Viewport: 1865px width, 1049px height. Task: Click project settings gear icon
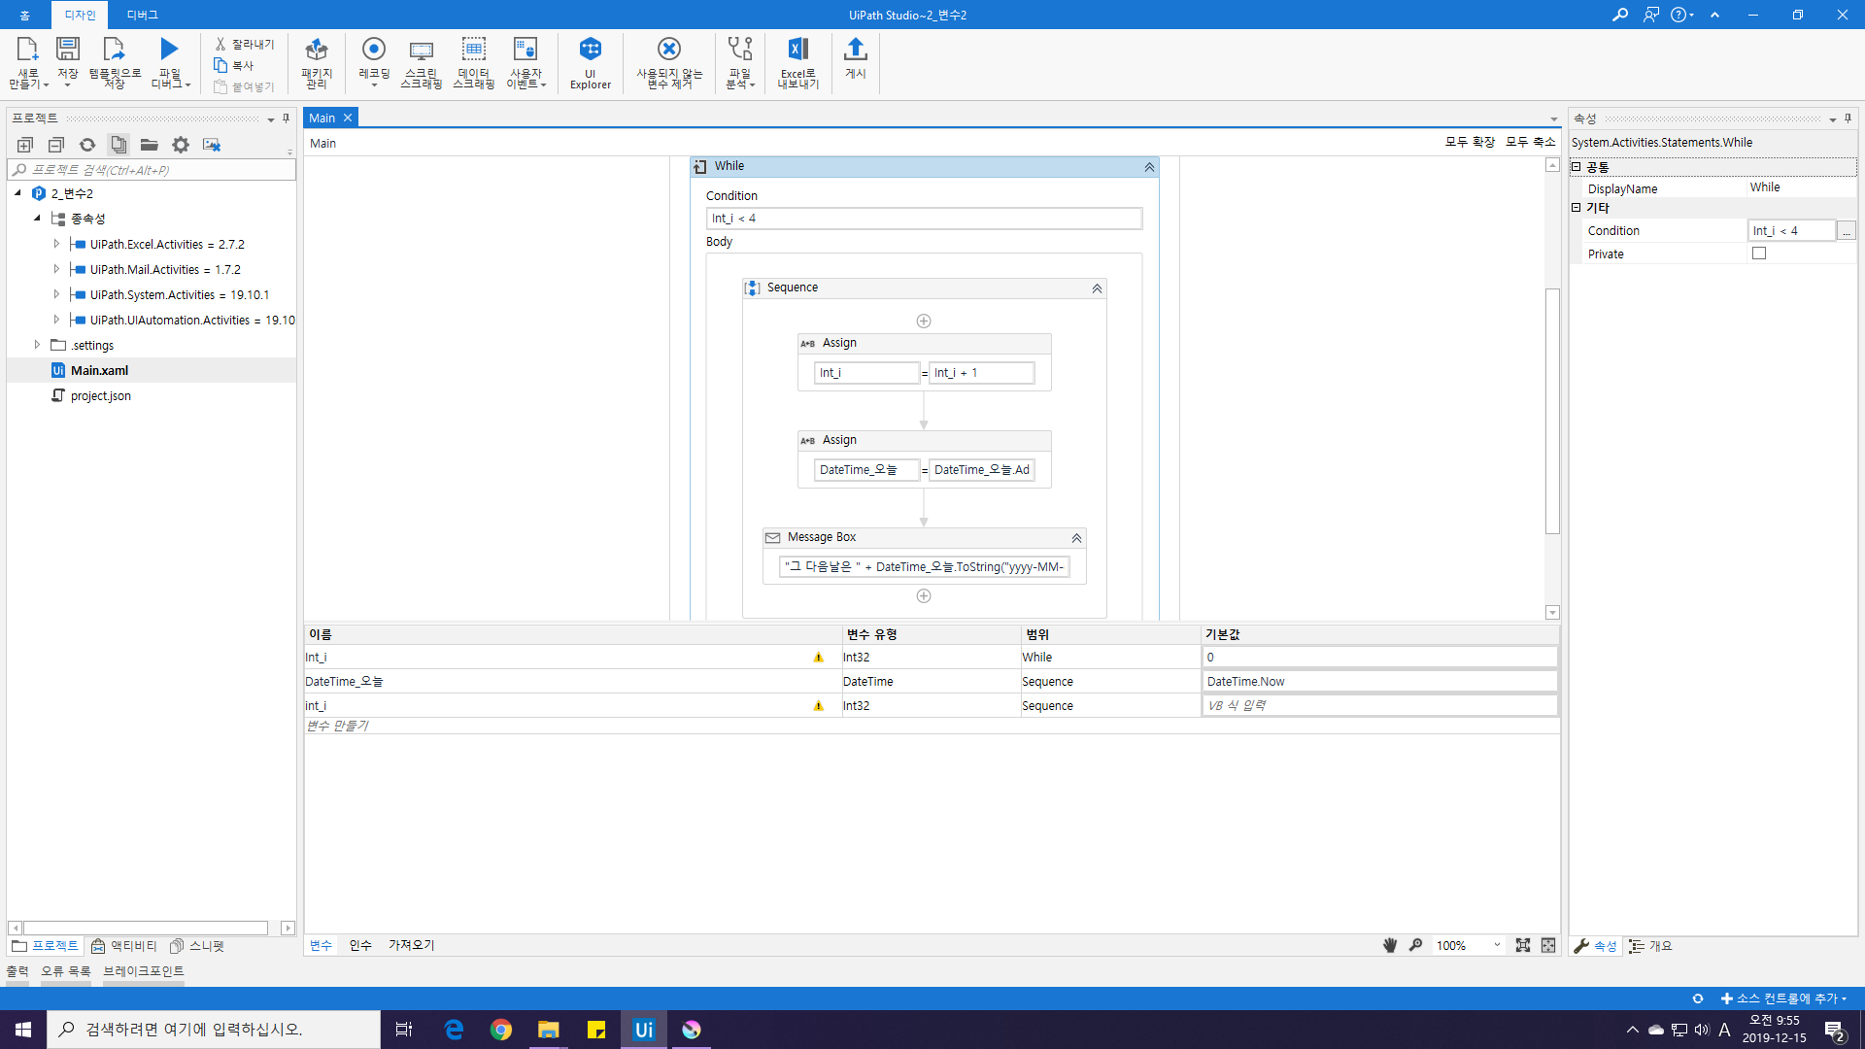point(181,145)
